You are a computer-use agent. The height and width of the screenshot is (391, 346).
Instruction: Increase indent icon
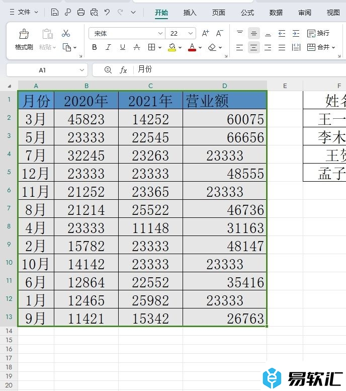pos(296,33)
